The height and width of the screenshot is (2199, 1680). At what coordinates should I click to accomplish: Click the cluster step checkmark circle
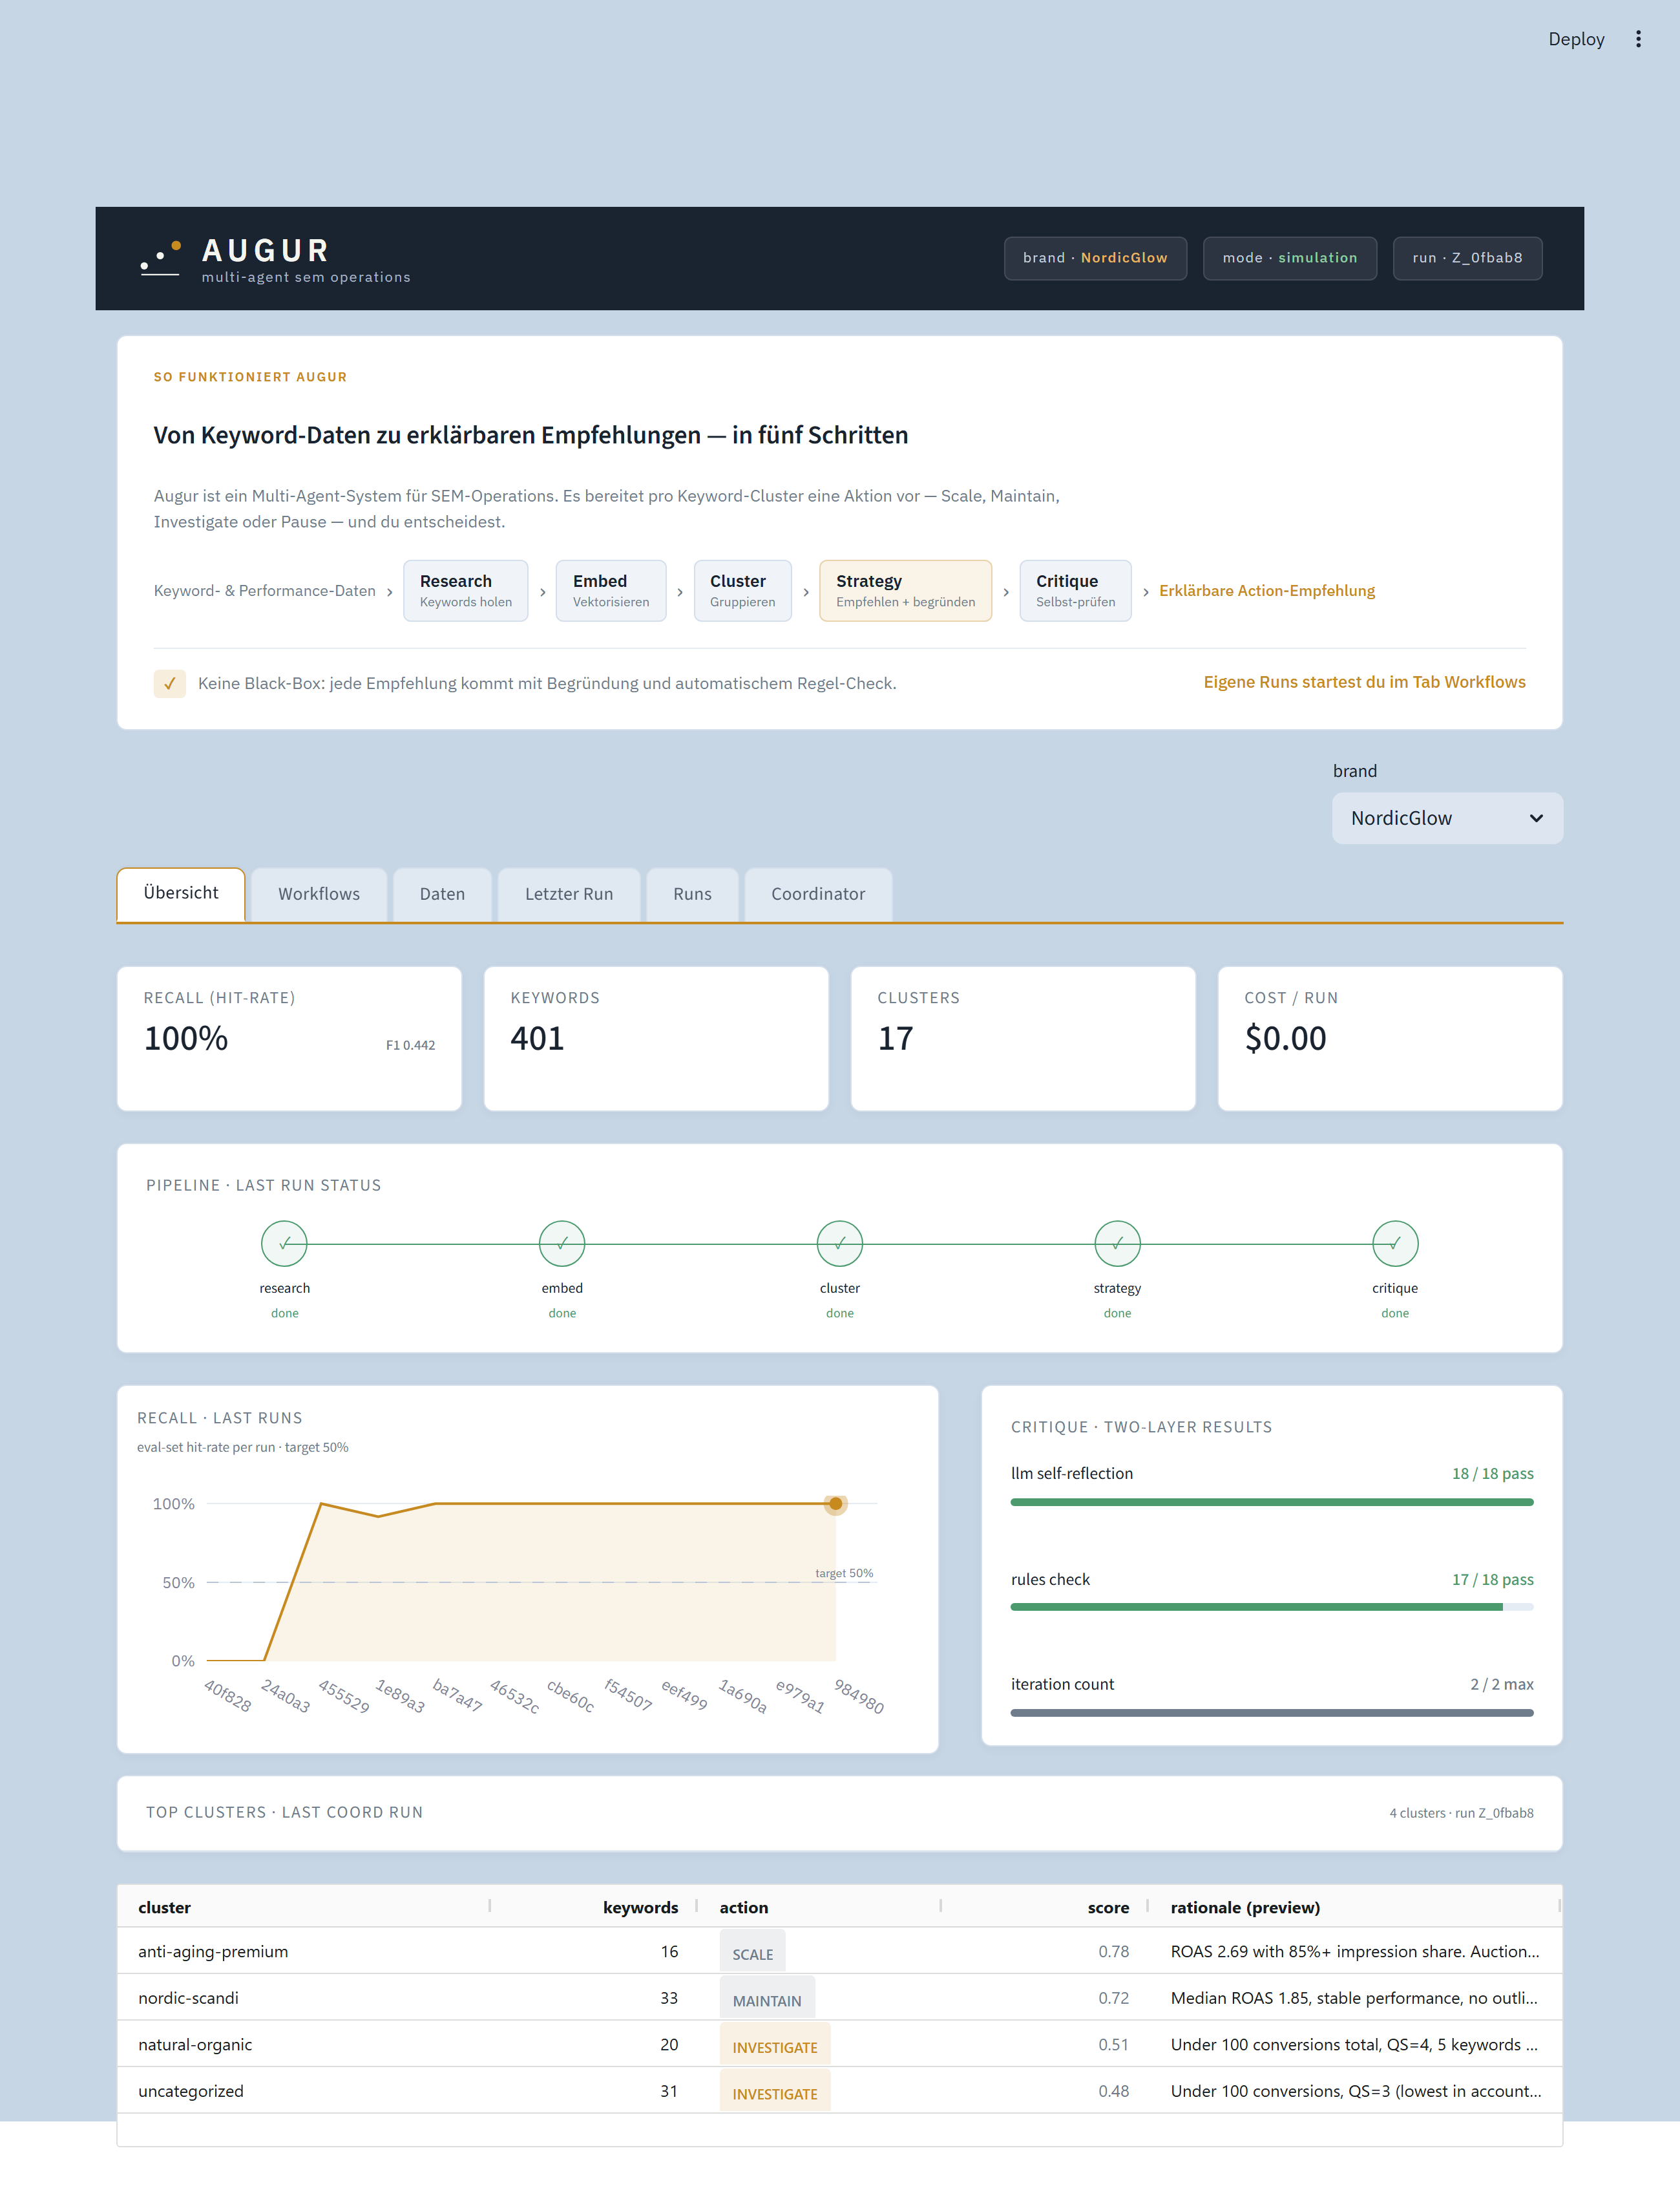pos(840,1244)
